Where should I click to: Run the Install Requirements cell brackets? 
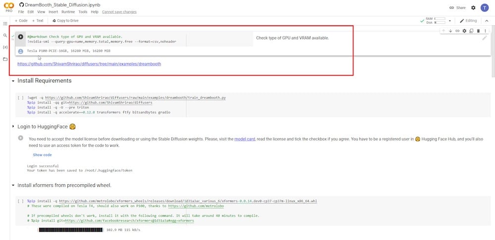point(20,98)
